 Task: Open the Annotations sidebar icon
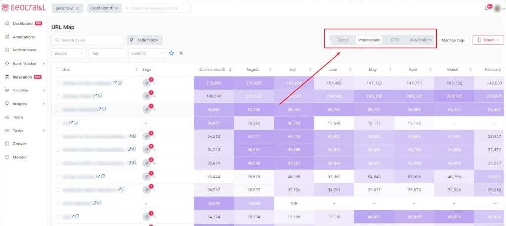pyautogui.click(x=7, y=37)
